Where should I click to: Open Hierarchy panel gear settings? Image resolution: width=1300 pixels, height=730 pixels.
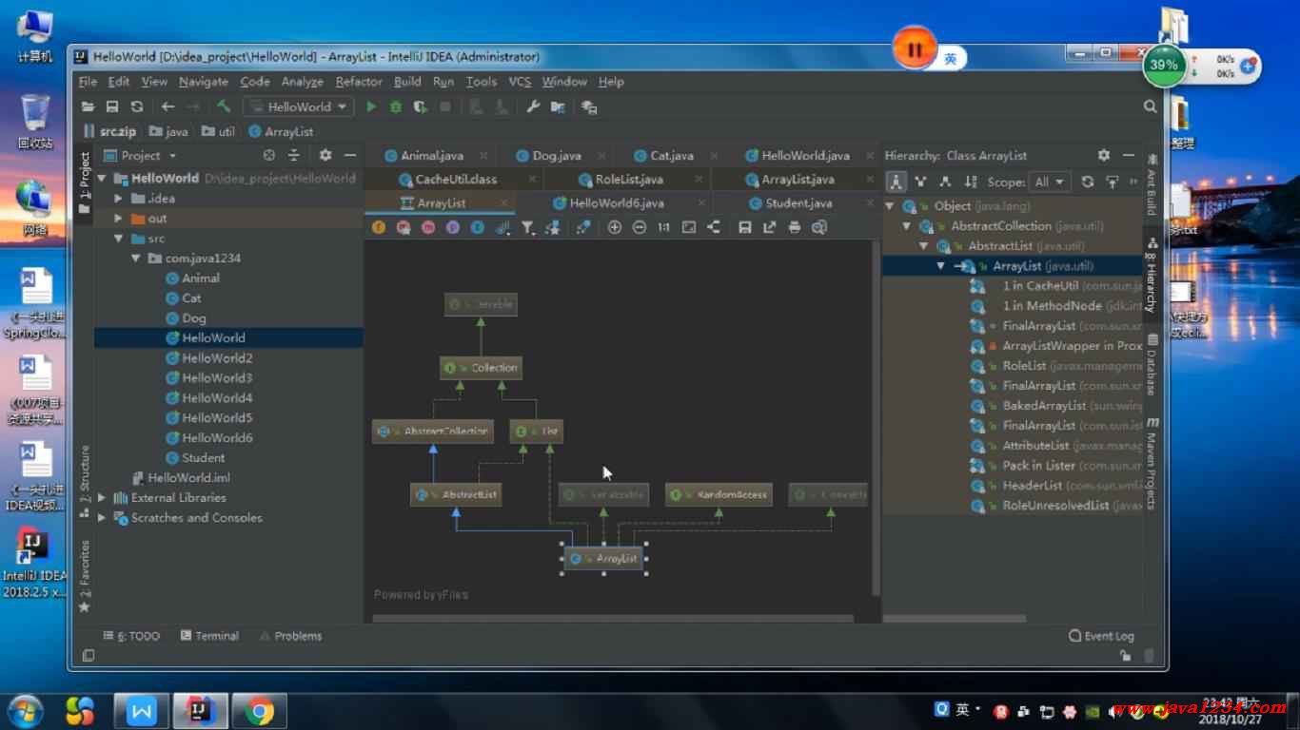(1104, 155)
